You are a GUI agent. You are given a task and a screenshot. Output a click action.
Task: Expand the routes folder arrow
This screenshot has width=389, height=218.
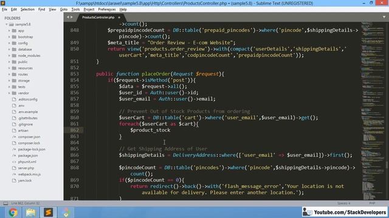click(x=10, y=74)
